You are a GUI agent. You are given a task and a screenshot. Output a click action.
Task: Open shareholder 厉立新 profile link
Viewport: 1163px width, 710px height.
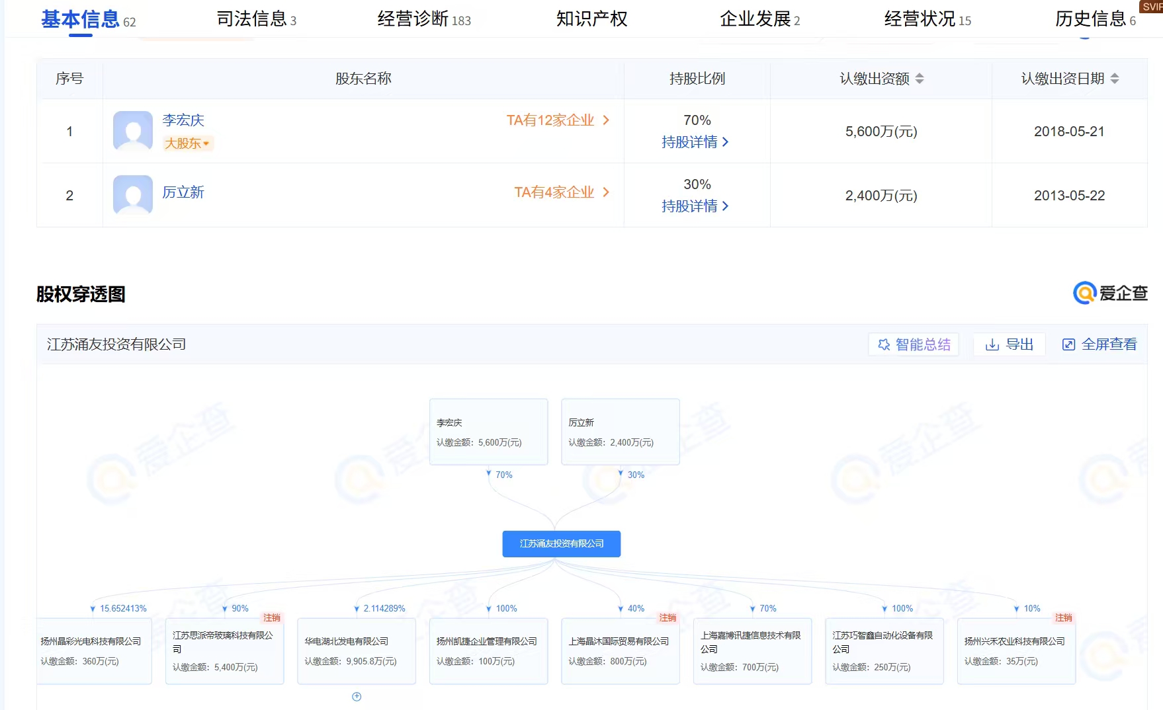(183, 192)
